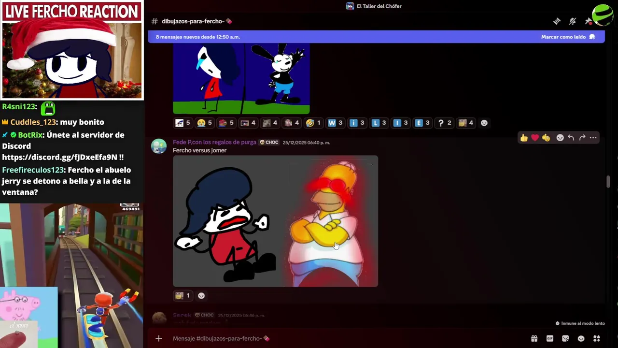
Task: Click the server icon beside El Taller del Chófer
Action: tap(350, 6)
